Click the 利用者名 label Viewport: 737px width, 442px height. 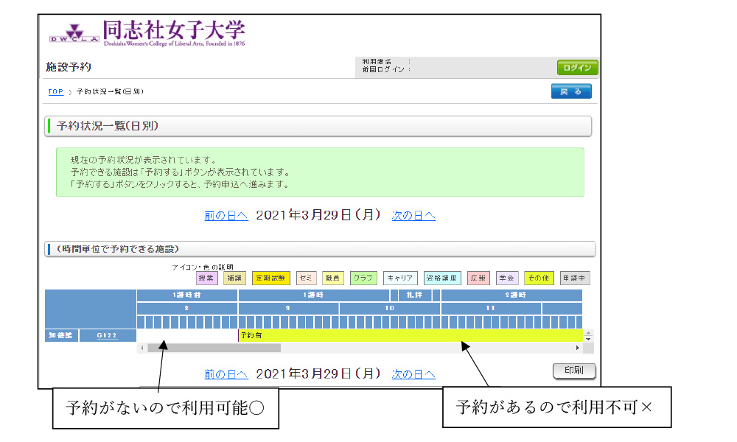click(x=377, y=62)
